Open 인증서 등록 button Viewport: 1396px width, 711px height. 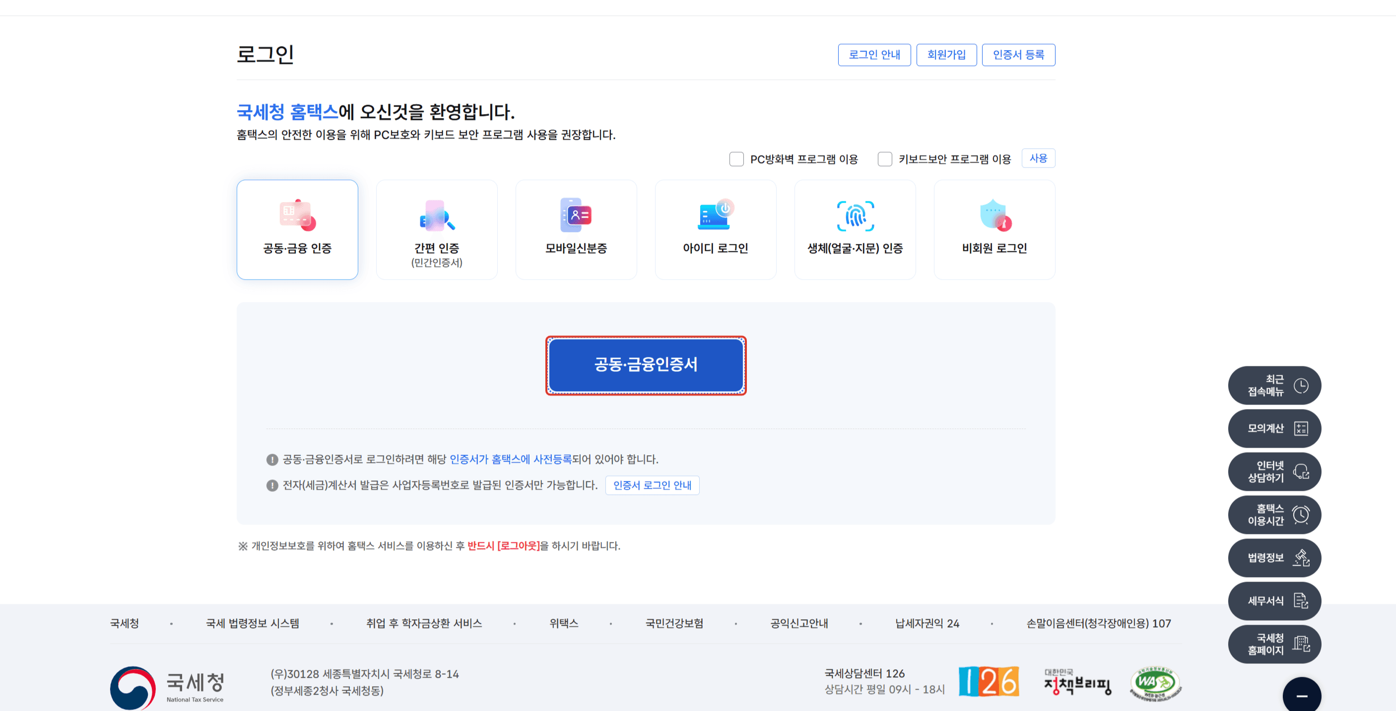1018,55
